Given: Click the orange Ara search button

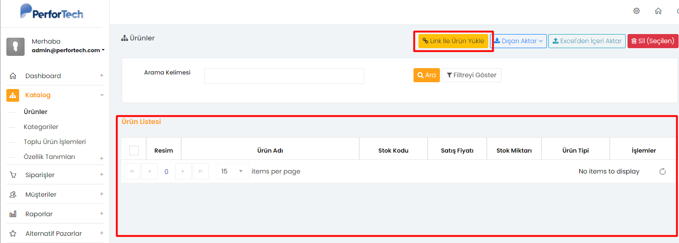Looking at the screenshot, I should (x=427, y=75).
